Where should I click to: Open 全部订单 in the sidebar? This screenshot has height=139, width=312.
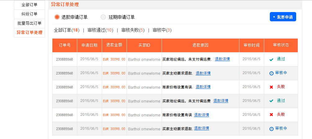pyautogui.click(x=29, y=5)
